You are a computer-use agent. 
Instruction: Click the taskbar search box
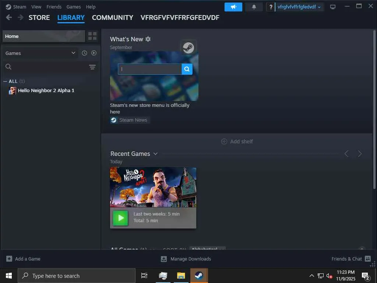(77, 276)
